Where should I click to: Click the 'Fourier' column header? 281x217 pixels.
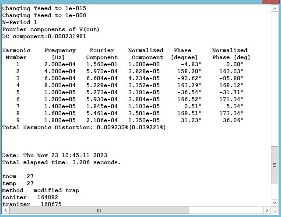pos(102,50)
